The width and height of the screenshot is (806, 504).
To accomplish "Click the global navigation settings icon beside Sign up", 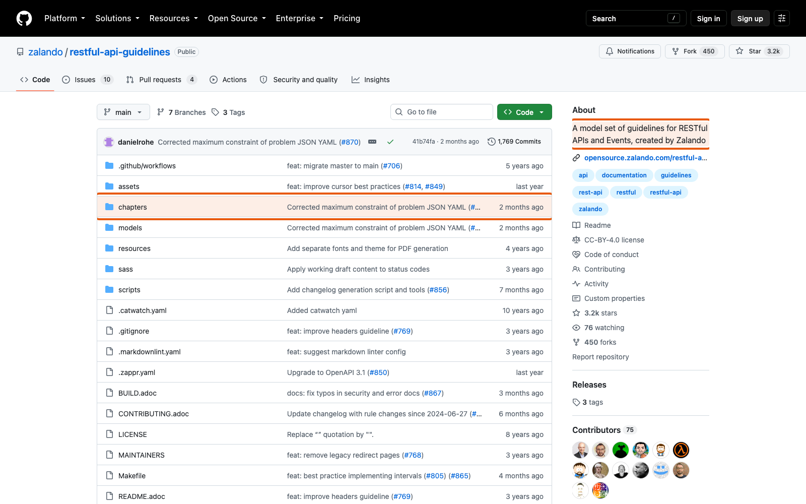I will click(x=782, y=18).
